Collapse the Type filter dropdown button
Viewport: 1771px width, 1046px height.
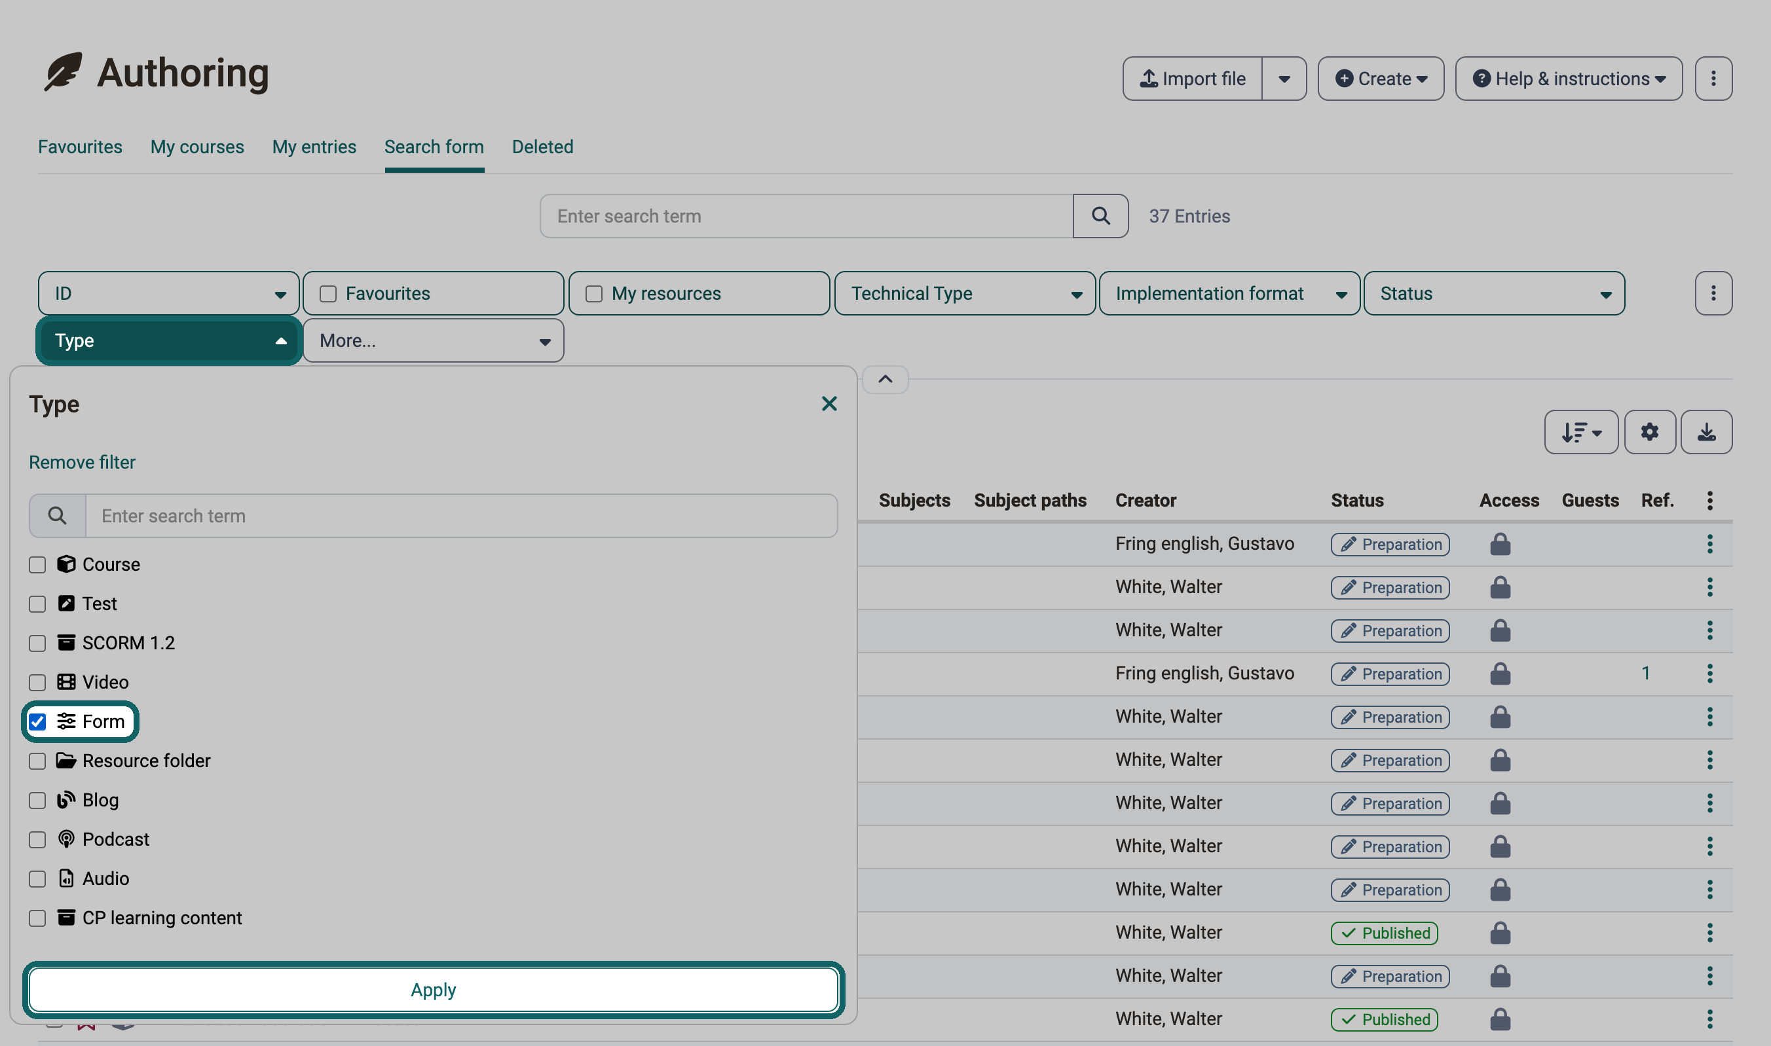point(168,340)
